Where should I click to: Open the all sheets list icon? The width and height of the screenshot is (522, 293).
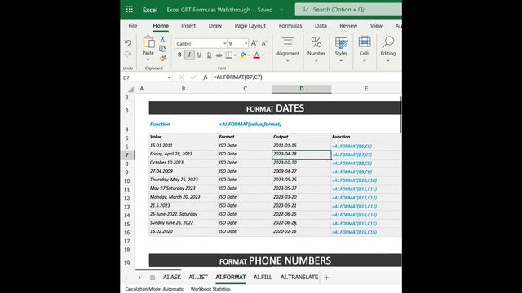(x=153, y=278)
